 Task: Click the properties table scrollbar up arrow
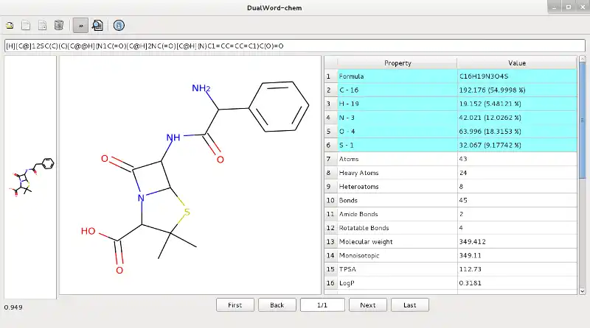pos(582,59)
